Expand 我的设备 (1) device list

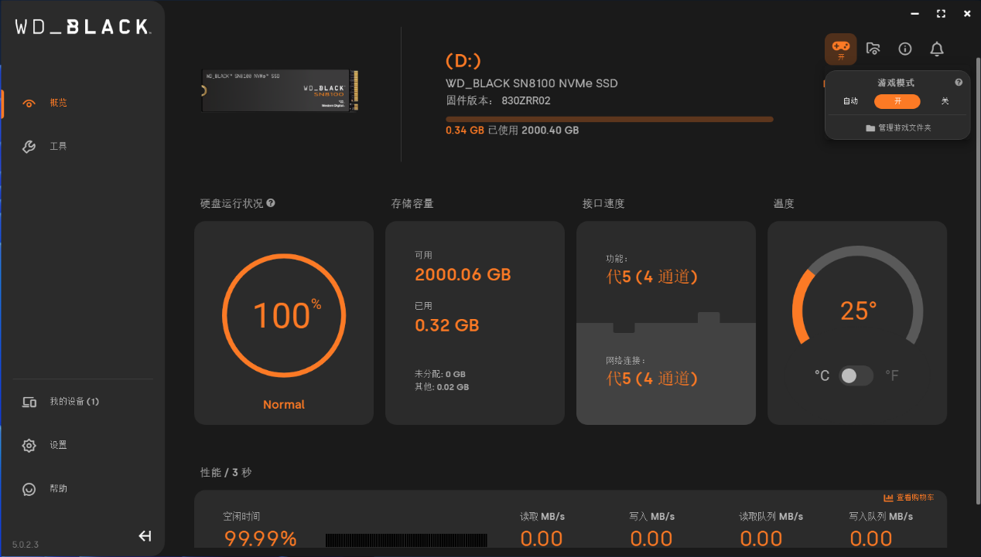[74, 402]
